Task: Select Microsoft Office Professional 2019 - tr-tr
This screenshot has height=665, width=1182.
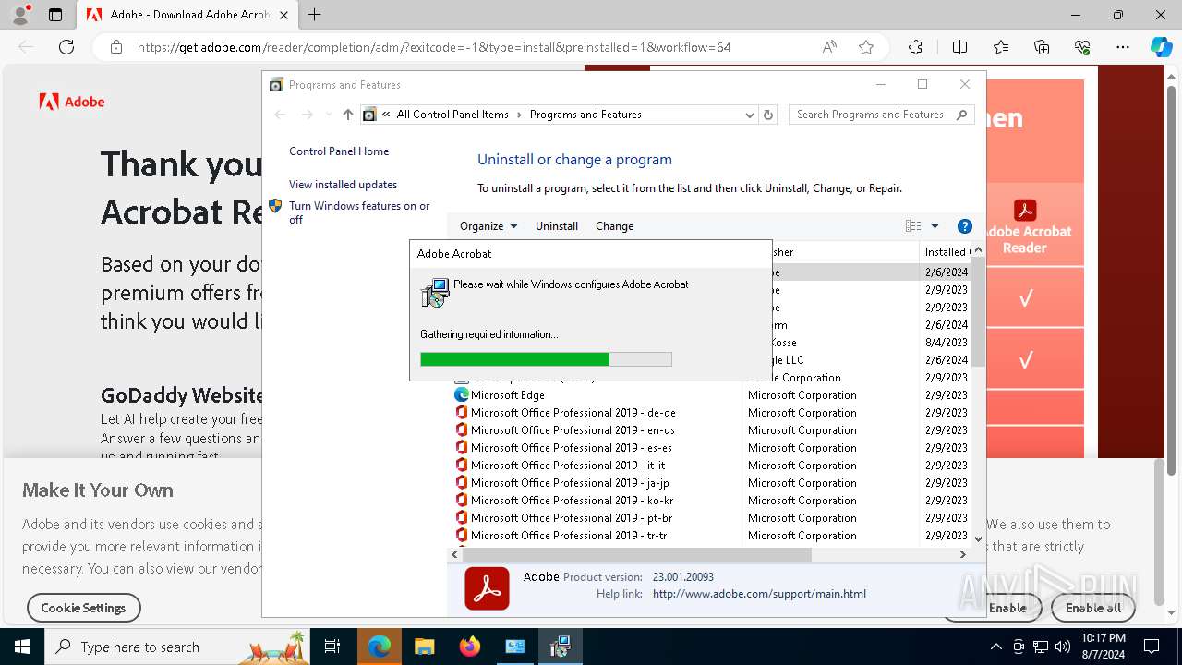Action: pos(573,536)
